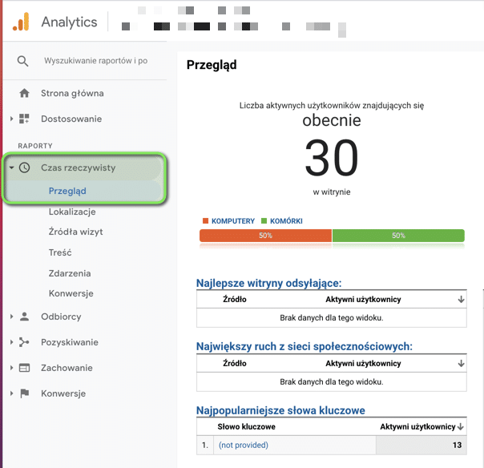484x468 pixels.
Task: Click the Odbiorcy person icon
Action: pyautogui.click(x=24, y=317)
